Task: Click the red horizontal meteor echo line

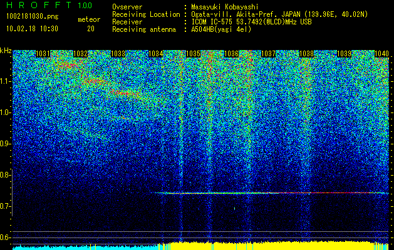Action: tap(271, 193)
